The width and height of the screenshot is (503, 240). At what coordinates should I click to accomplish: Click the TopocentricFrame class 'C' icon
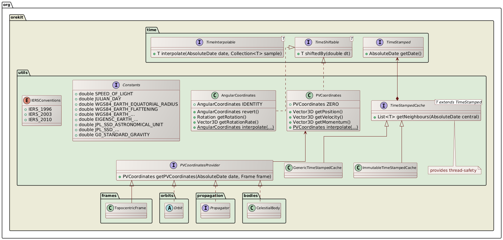(x=110, y=208)
